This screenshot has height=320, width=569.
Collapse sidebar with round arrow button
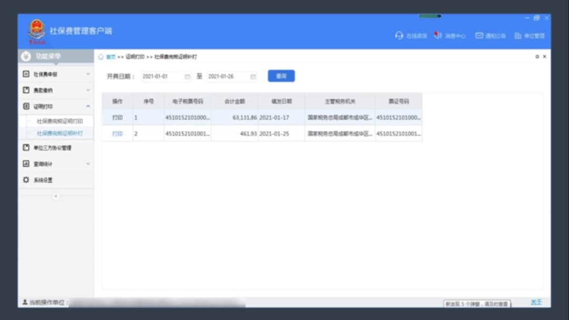pos(56,196)
